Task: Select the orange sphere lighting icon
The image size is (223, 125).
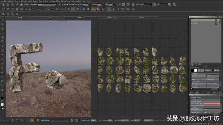Action: point(97,9)
